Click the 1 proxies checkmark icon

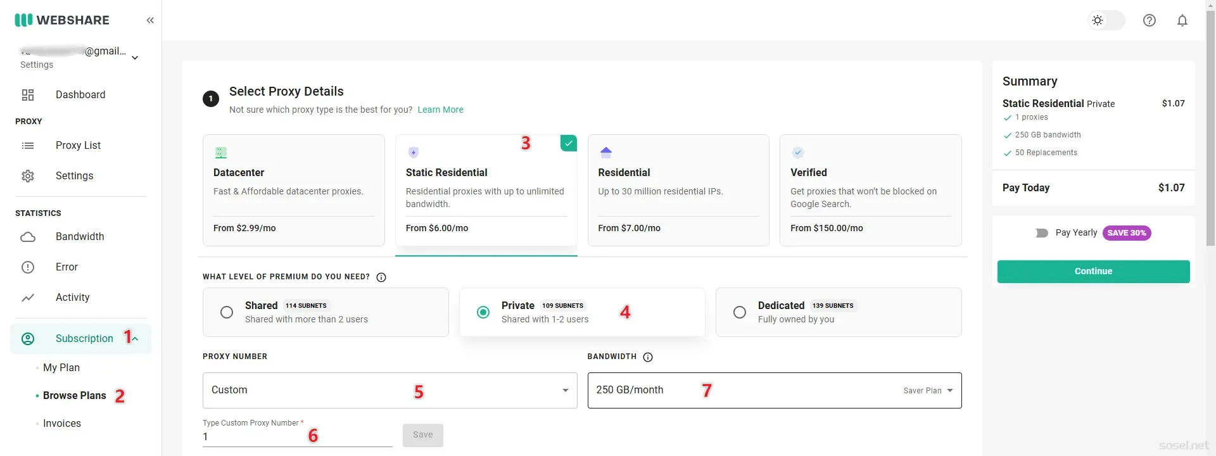coord(1008,118)
